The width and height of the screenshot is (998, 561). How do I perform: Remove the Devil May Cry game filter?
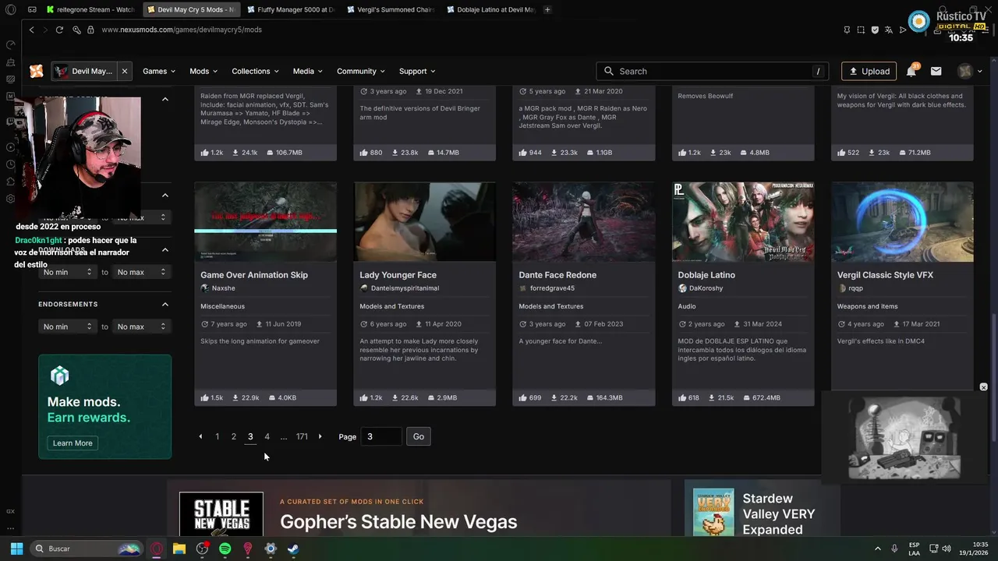[x=125, y=71]
